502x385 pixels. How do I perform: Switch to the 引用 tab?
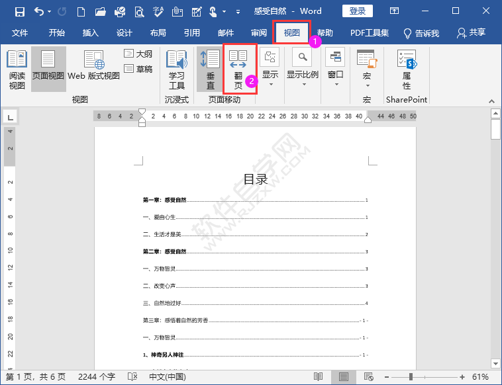(x=192, y=33)
